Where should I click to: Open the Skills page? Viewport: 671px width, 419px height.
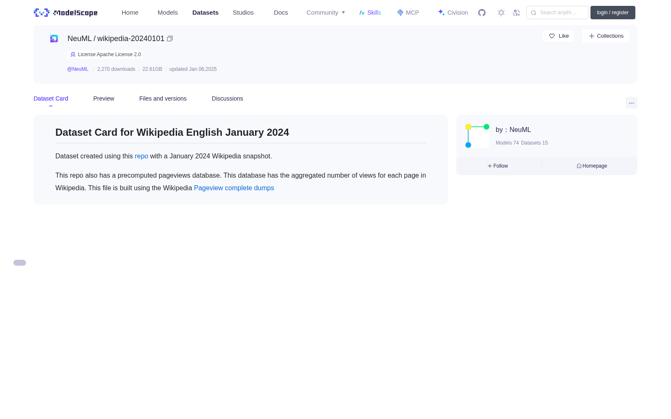370,13
